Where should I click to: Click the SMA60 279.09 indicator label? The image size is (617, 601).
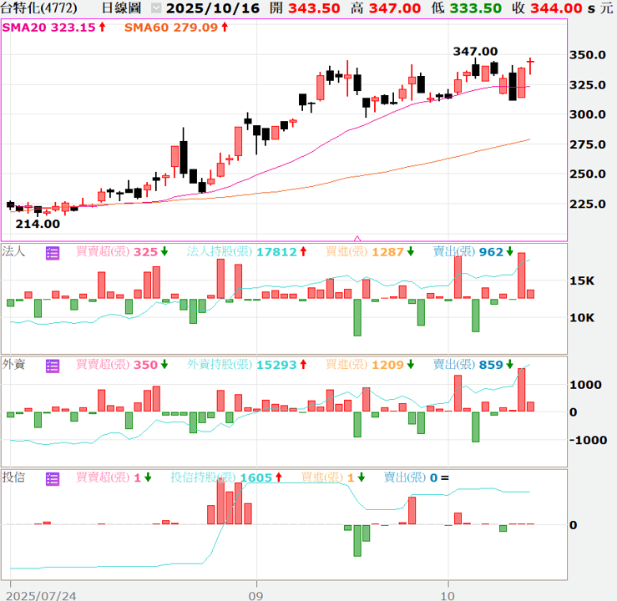171,28
